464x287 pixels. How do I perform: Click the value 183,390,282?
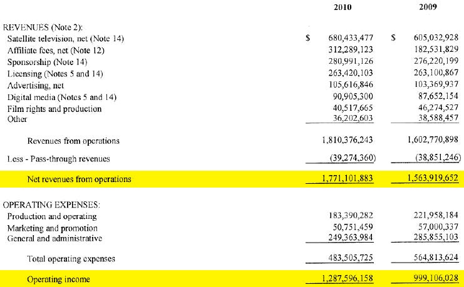pyautogui.click(x=351, y=216)
